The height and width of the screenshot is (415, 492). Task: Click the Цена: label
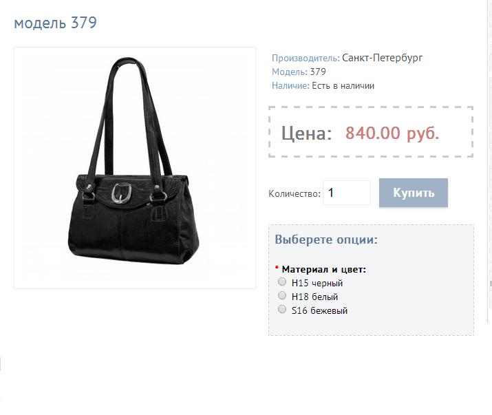click(306, 134)
